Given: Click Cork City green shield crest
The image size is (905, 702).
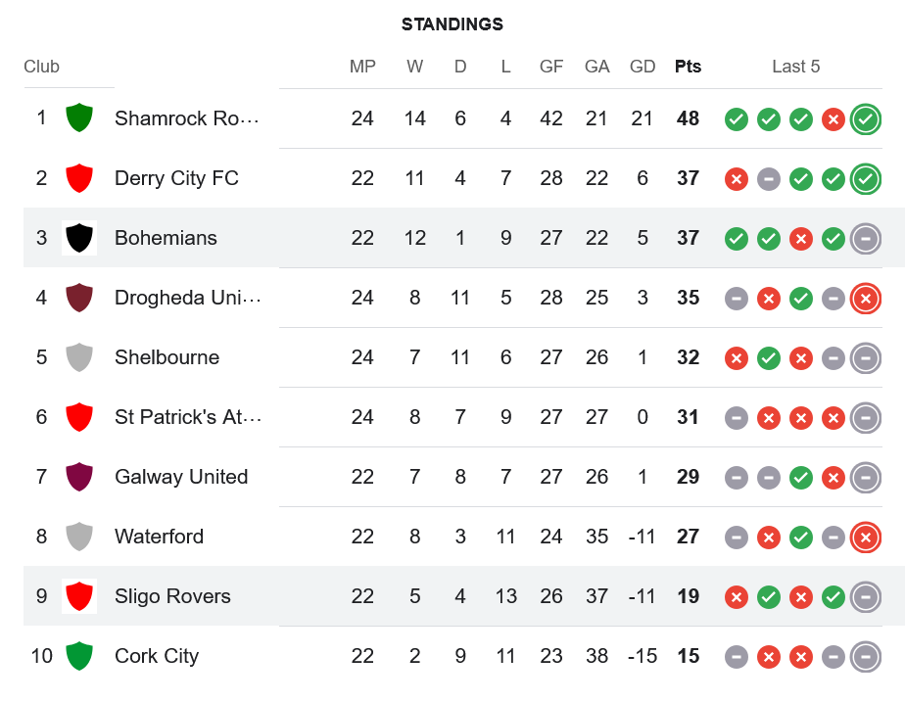Looking at the screenshot, I should tap(79, 656).
